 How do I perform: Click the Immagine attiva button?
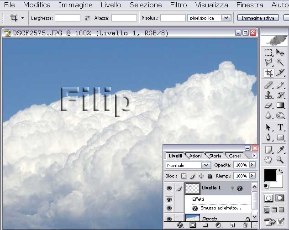(x=258, y=18)
